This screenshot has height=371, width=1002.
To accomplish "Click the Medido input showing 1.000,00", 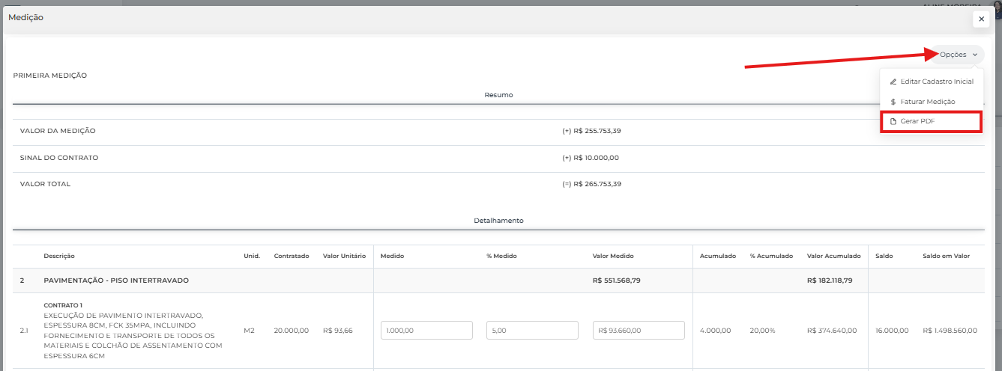I will tap(426, 331).
